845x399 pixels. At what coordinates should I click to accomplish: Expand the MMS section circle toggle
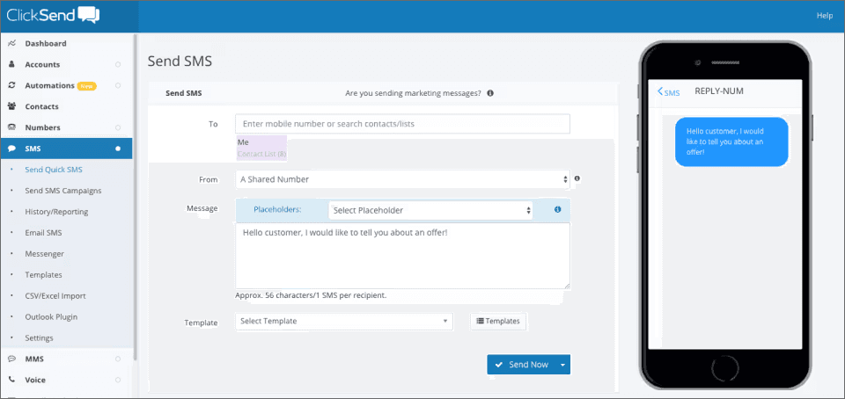coord(118,359)
